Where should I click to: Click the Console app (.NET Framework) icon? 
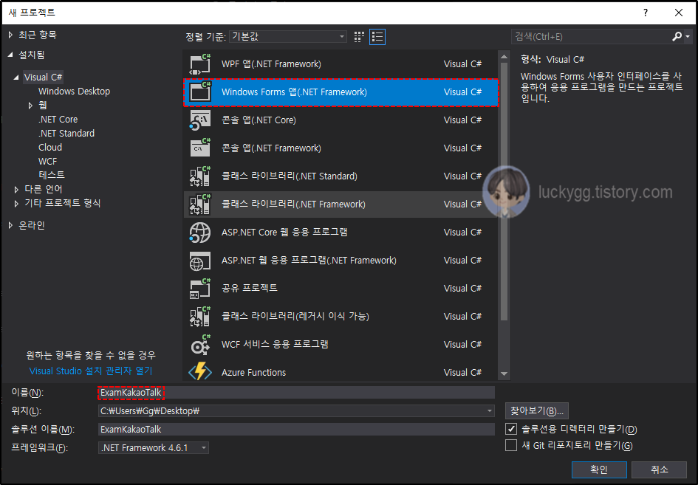pyautogui.click(x=200, y=148)
